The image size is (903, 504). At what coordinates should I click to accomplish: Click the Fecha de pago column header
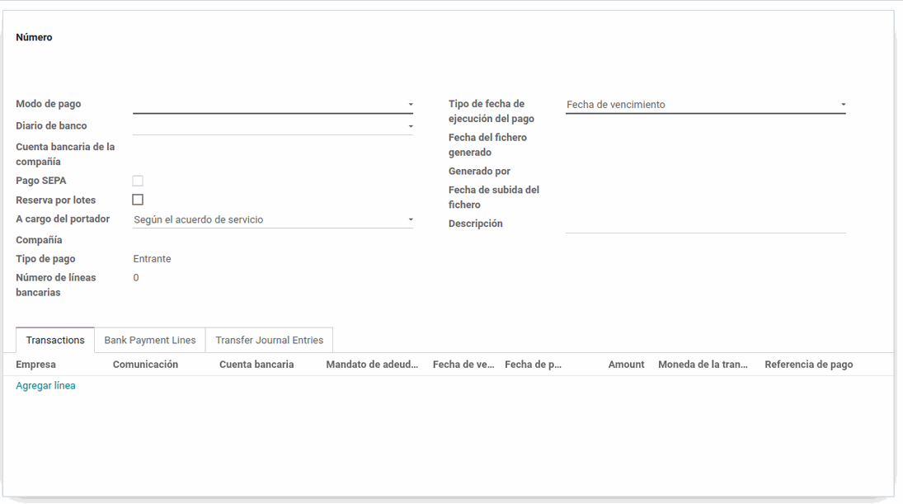[533, 365]
